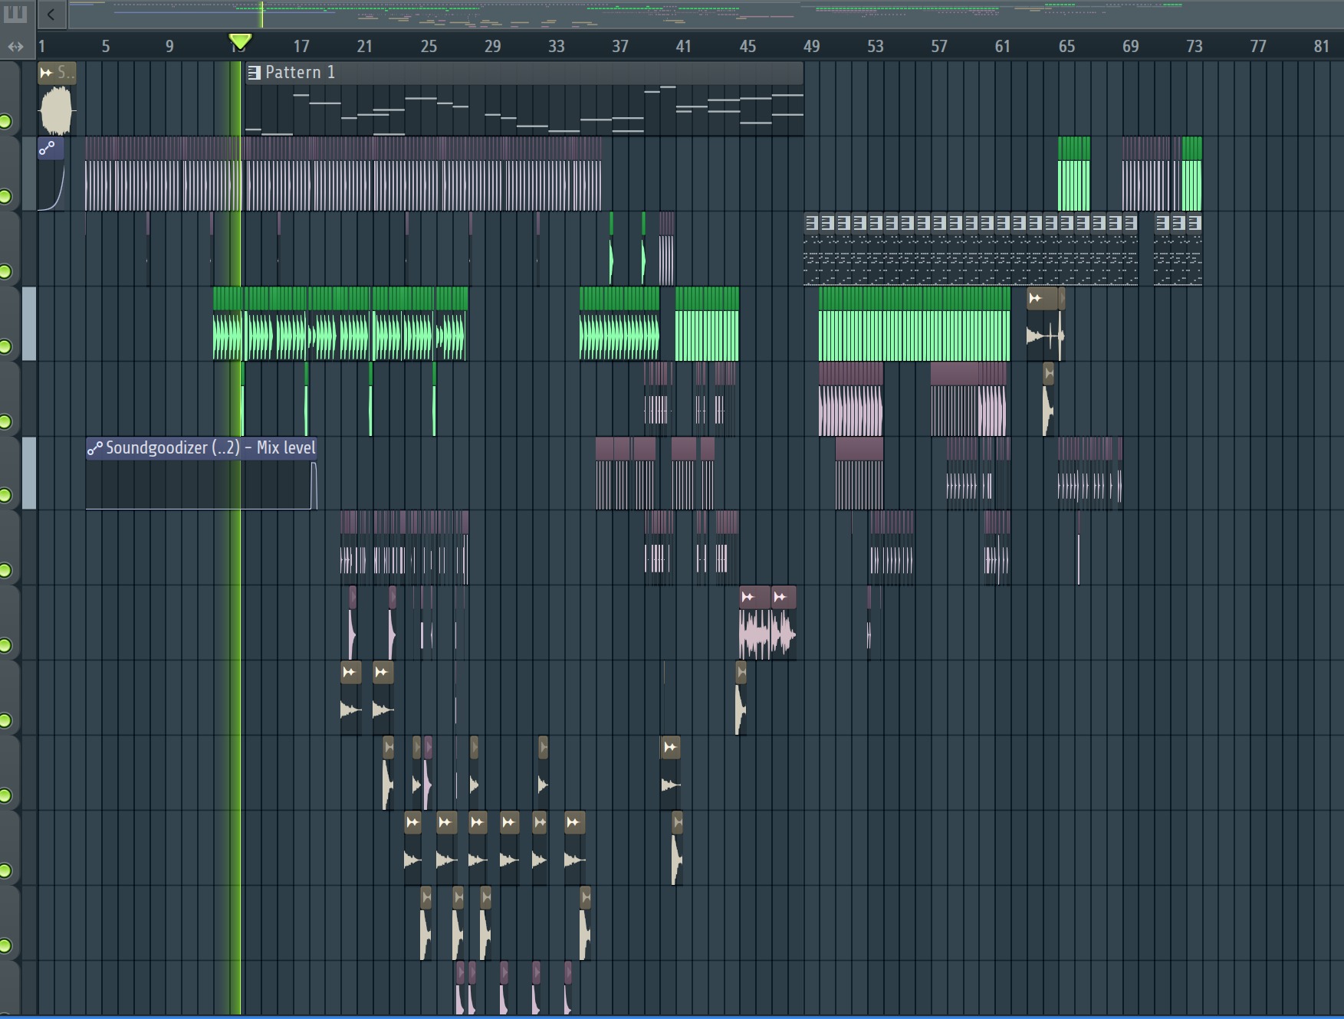This screenshot has width=1344, height=1019.
Task: Click the automation clip icon on the second track
Action: tap(48, 148)
